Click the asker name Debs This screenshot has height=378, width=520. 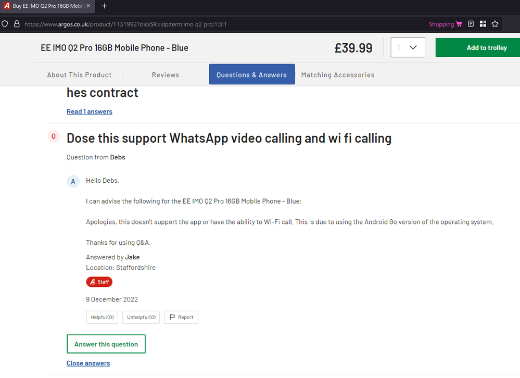click(x=118, y=157)
